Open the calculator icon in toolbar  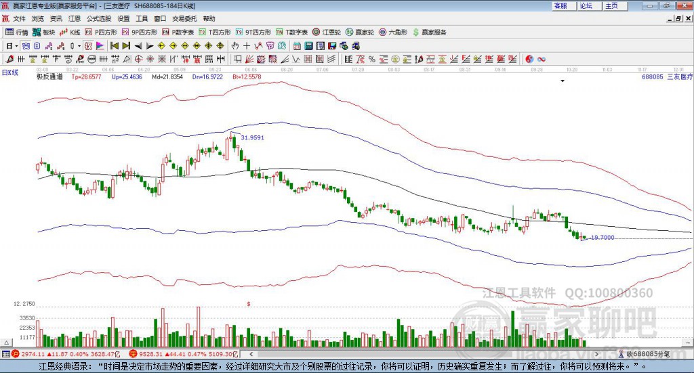coord(308,46)
